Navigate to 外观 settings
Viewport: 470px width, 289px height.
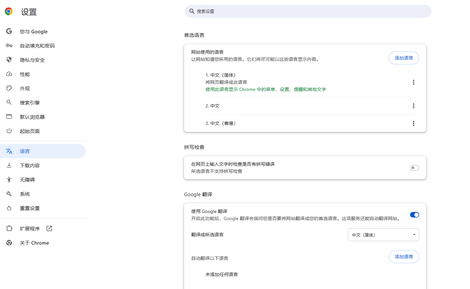(x=43, y=88)
